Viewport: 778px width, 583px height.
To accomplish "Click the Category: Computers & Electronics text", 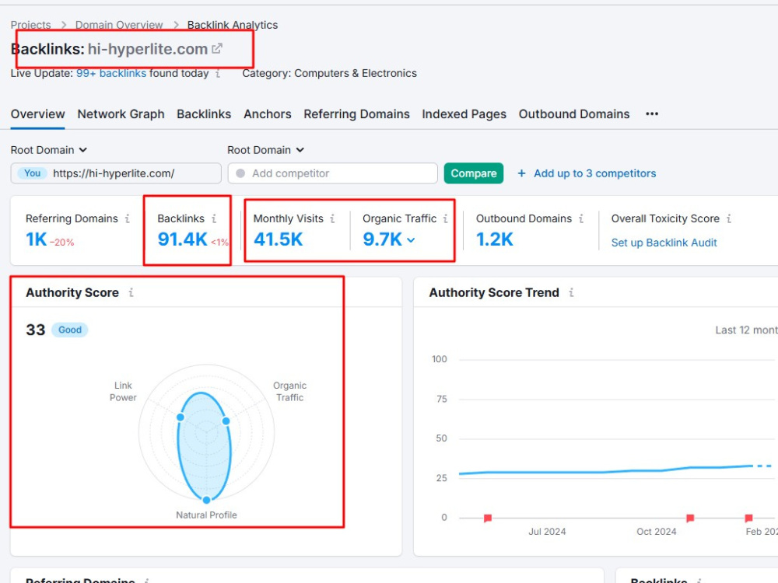I will tap(329, 73).
